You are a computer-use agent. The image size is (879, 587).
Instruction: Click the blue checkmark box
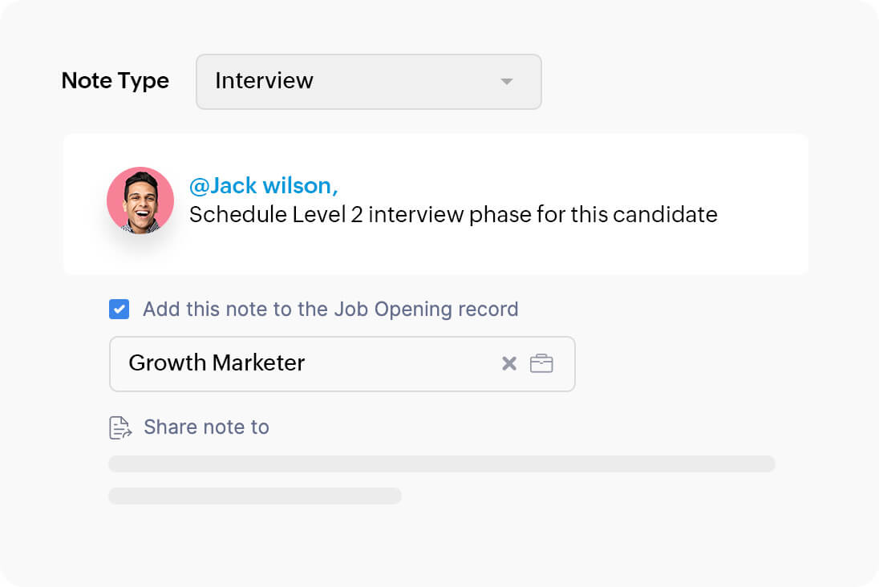coord(119,309)
